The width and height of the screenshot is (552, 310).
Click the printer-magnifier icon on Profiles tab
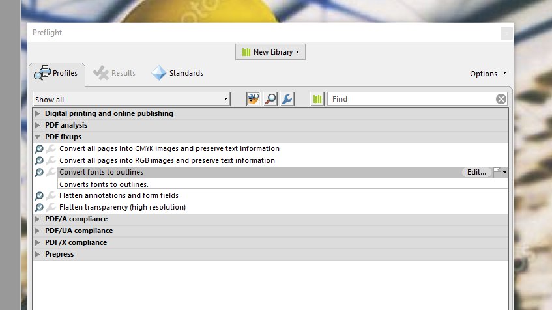pos(42,73)
